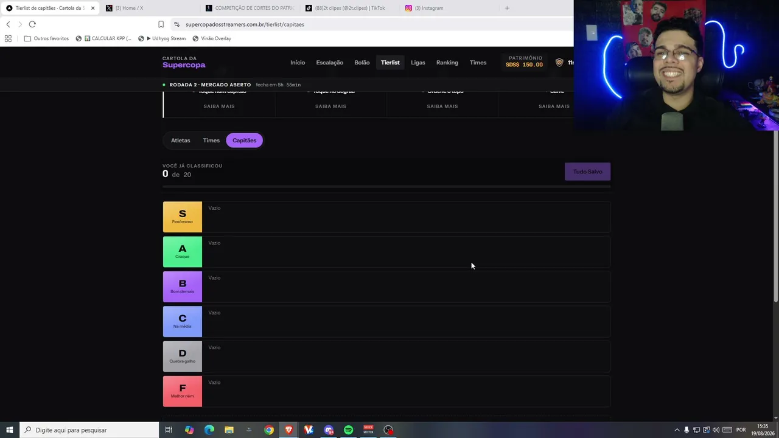Open the touch keyboard tray icon

[727, 430]
